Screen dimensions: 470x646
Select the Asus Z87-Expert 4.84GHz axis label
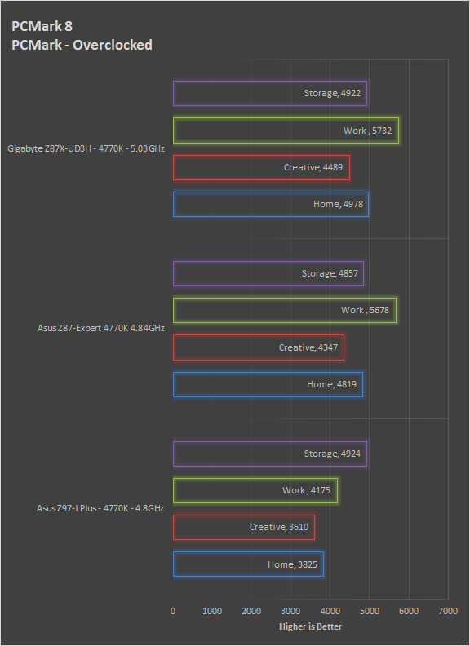(x=101, y=328)
